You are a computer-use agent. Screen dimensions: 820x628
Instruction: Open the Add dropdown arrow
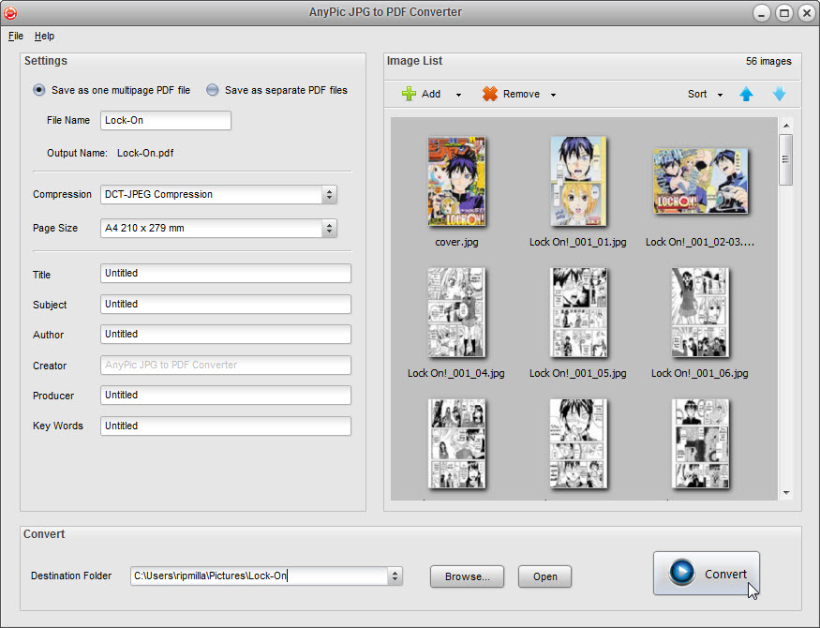click(458, 95)
